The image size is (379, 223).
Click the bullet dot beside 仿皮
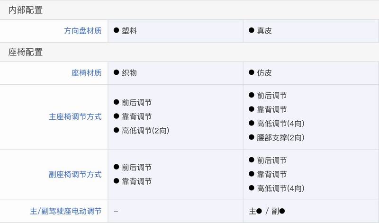252,72
